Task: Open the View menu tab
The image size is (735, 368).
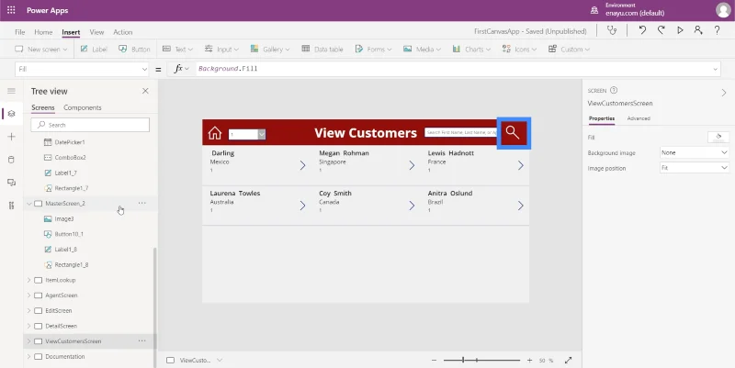Action: click(96, 32)
